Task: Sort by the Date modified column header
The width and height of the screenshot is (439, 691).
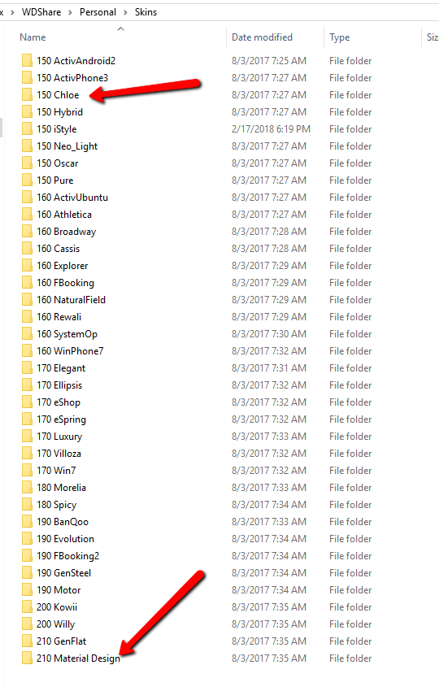Action: [x=262, y=37]
